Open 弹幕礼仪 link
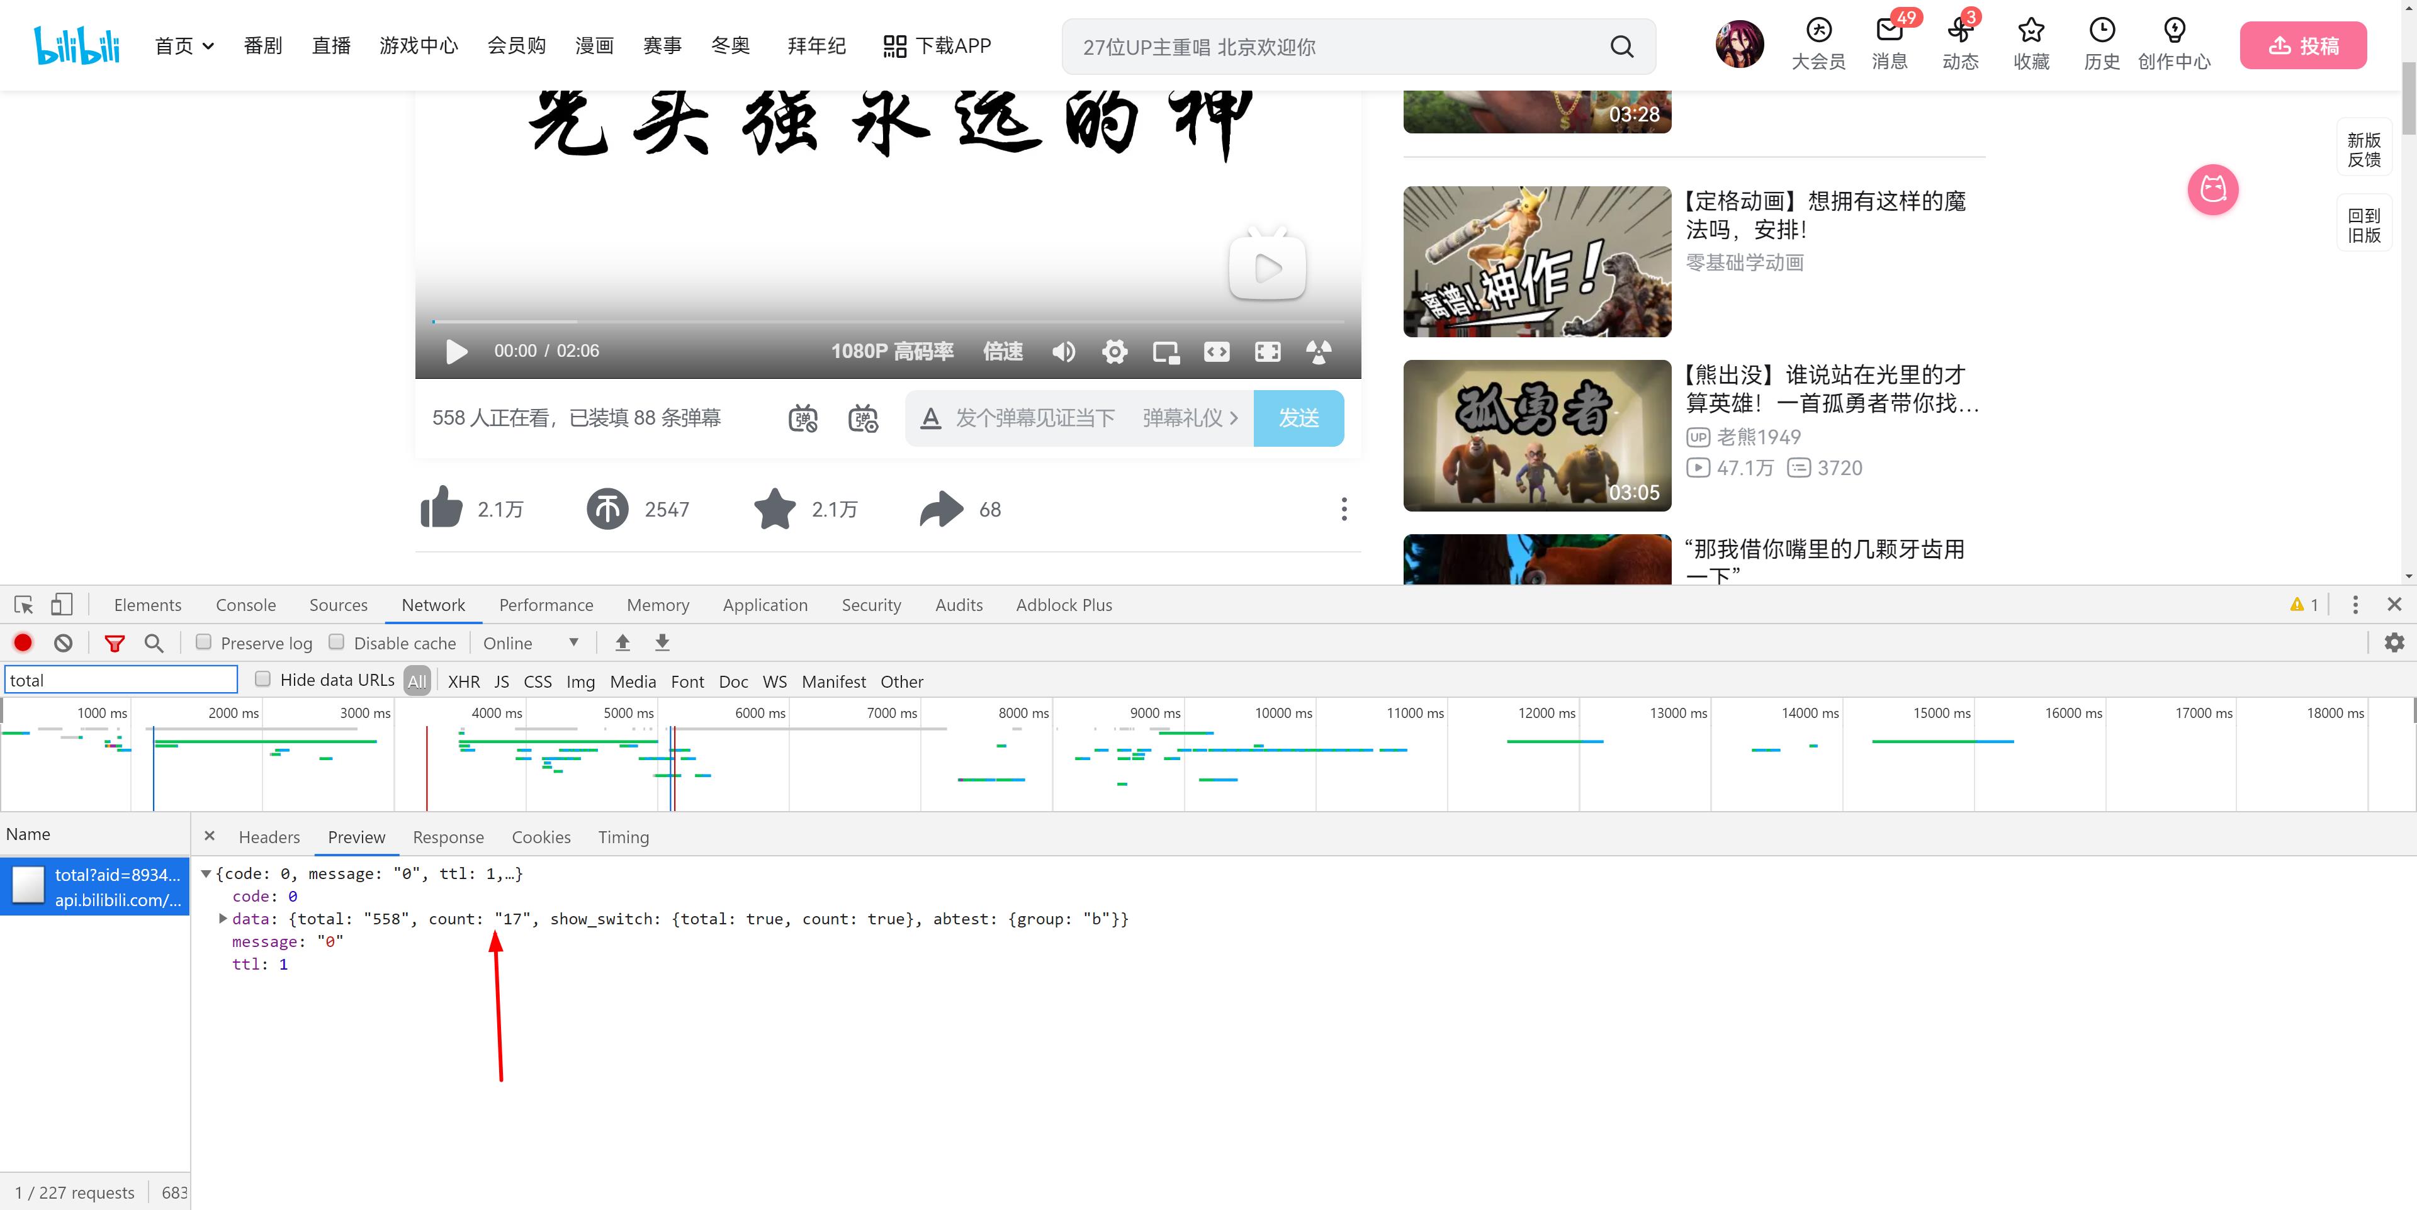The image size is (2417, 1210). point(1190,418)
